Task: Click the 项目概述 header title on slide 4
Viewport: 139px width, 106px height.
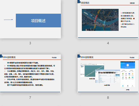Action: coord(85,3)
